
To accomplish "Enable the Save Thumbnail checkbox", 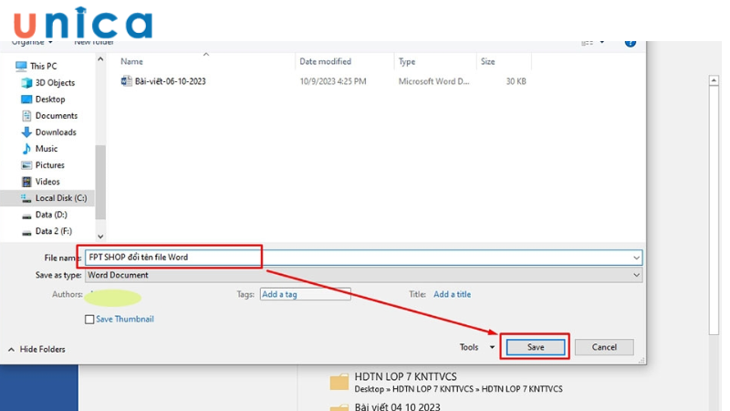I will pos(89,320).
